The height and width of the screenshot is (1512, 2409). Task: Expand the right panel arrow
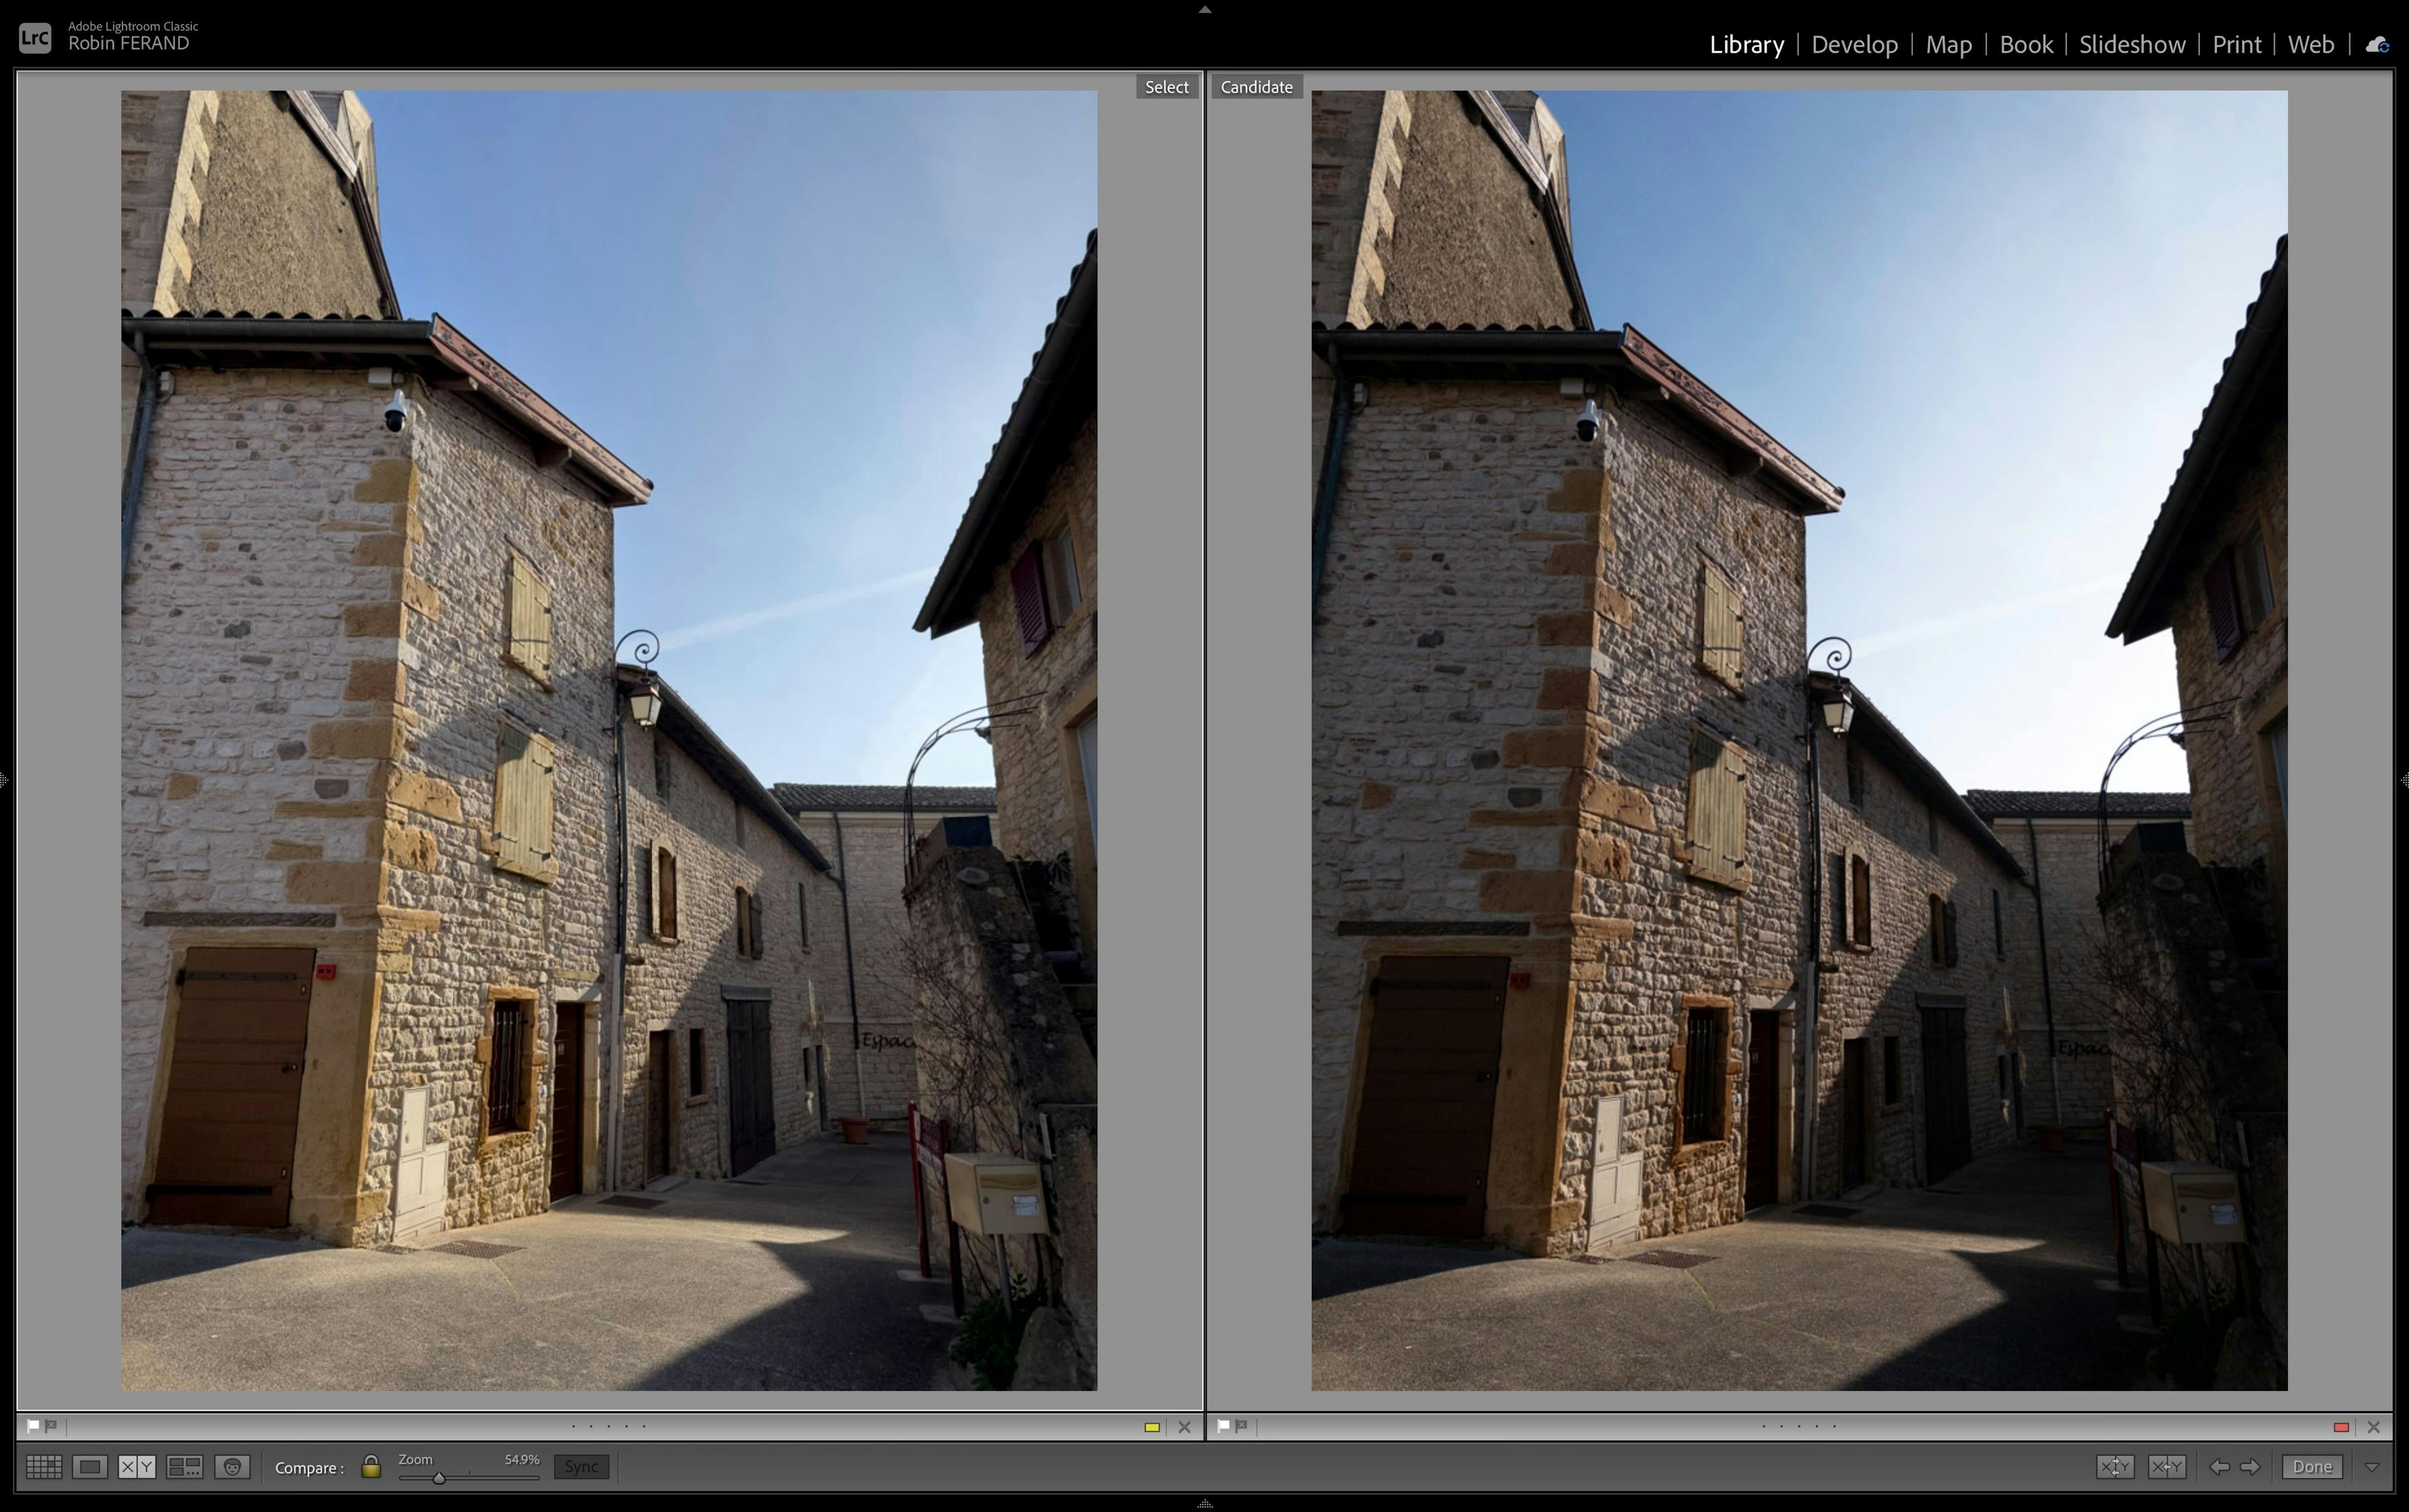click(x=2404, y=779)
